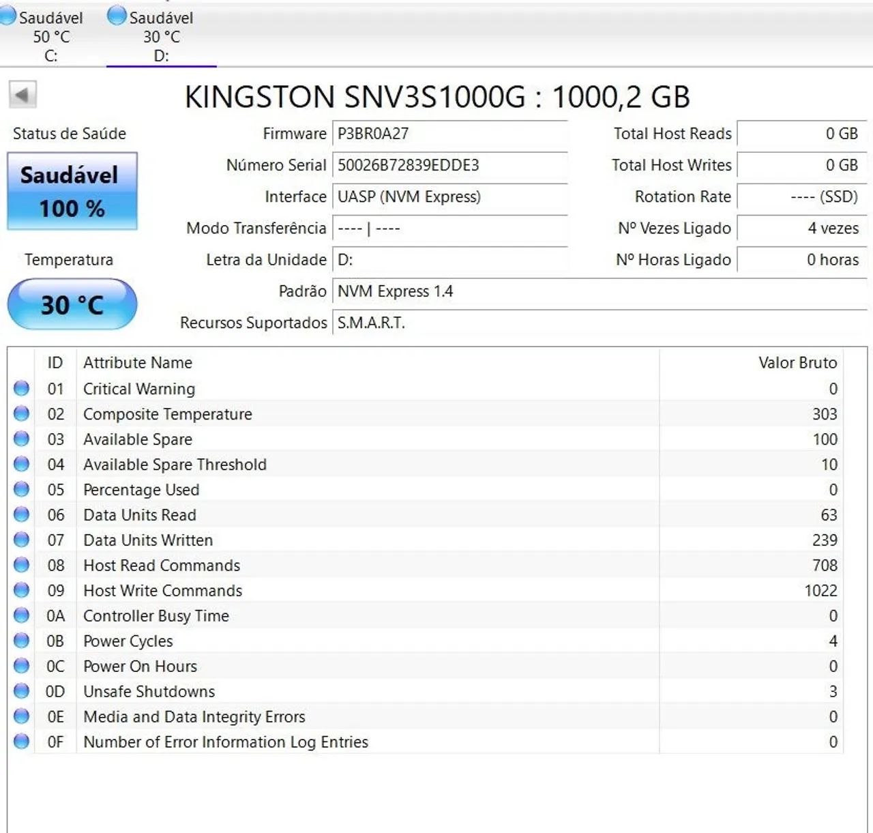Click the back navigation arrow icon
The width and height of the screenshot is (873, 833).
(x=23, y=96)
